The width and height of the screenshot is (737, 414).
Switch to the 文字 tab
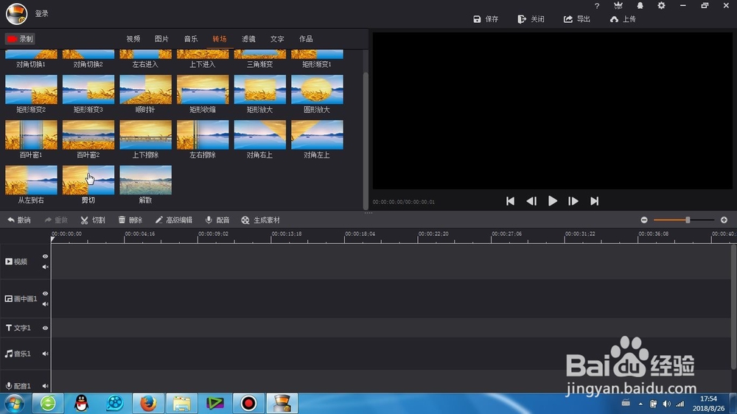pyautogui.click(x=277, y=39)
